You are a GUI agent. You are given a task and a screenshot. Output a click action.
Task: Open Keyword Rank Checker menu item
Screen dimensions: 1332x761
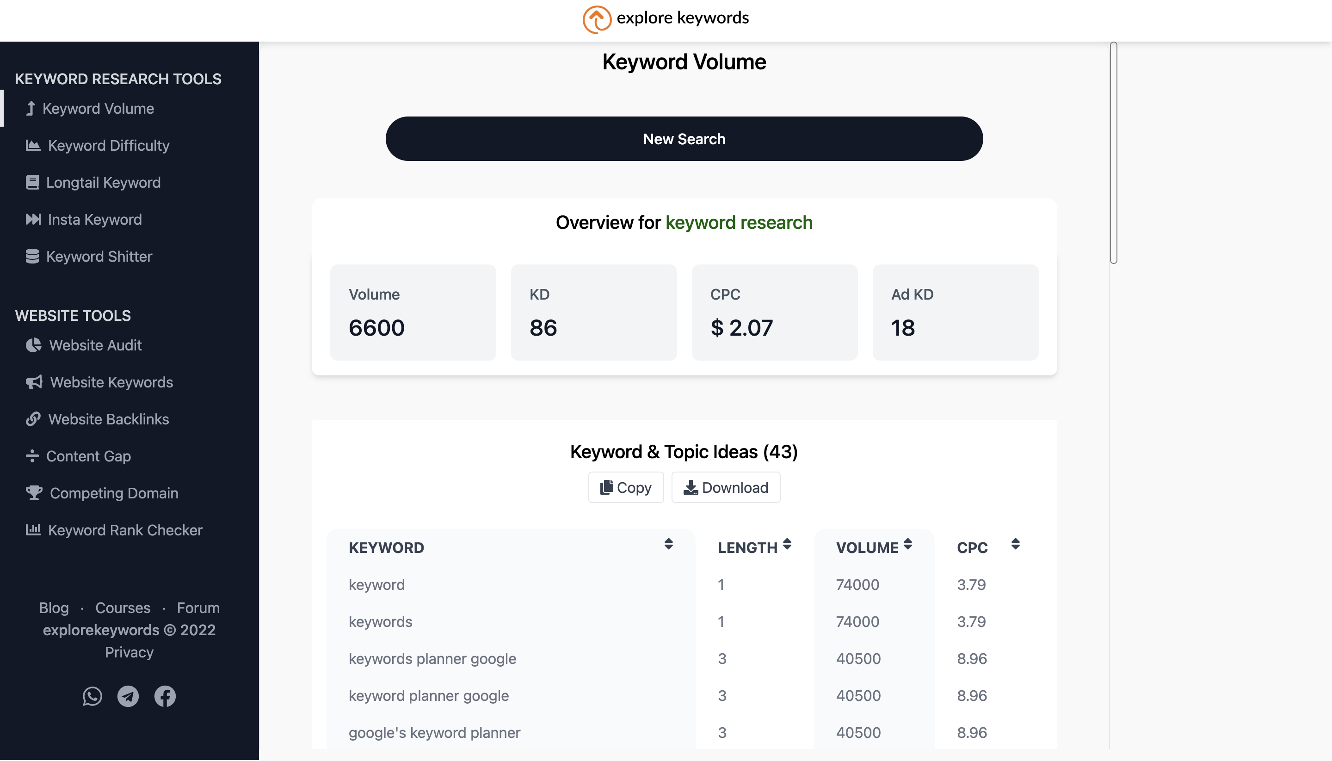click(x=125, y=530)
